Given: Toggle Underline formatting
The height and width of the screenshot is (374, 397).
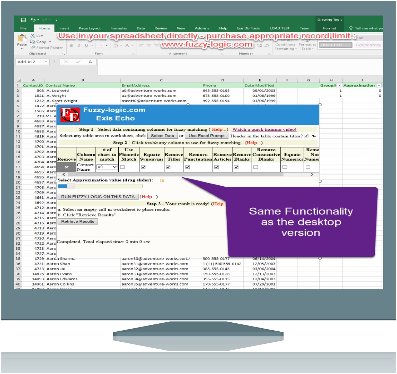Looking at the screenshot, I should coord(86,45).
